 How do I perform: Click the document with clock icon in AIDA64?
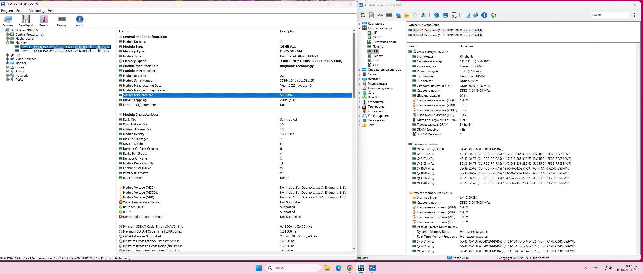click(454, 15)
